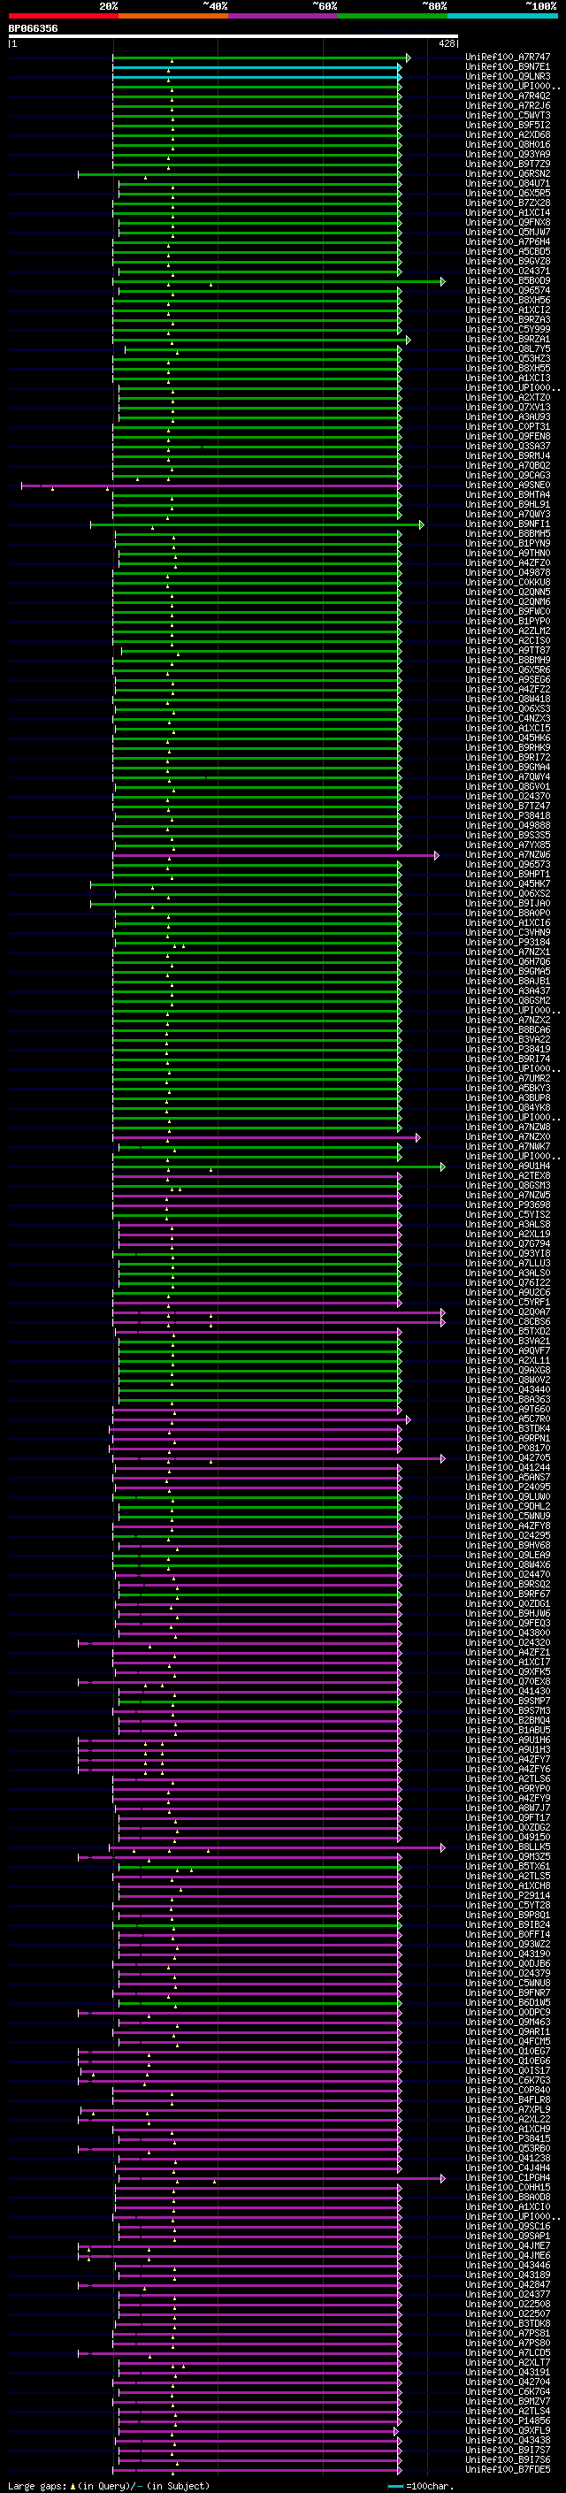Select the UniRef100_Q6X5R6 label
Viewport: 566px width, 2493px height.
point(508,669)
